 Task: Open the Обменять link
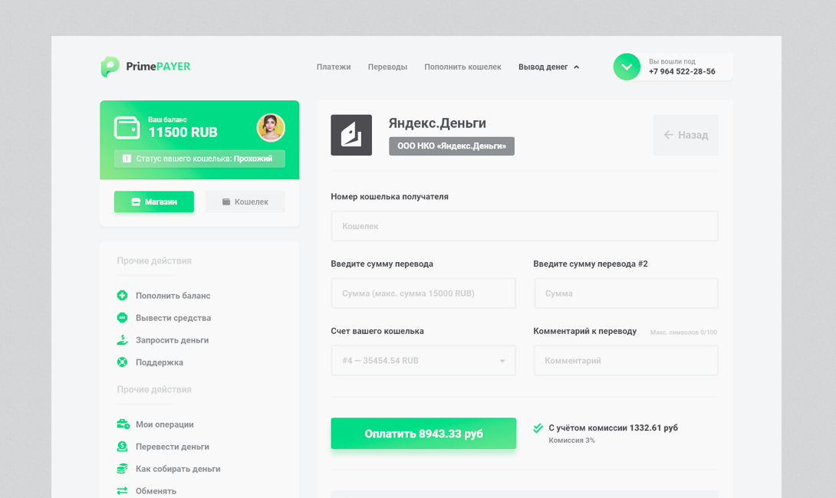[156, 491]
